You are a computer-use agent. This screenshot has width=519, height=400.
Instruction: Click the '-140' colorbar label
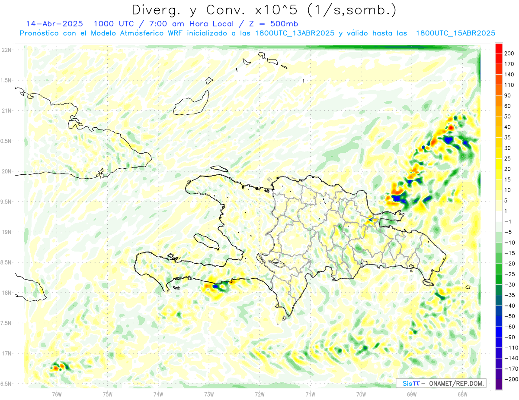click(x=511, y=358)
